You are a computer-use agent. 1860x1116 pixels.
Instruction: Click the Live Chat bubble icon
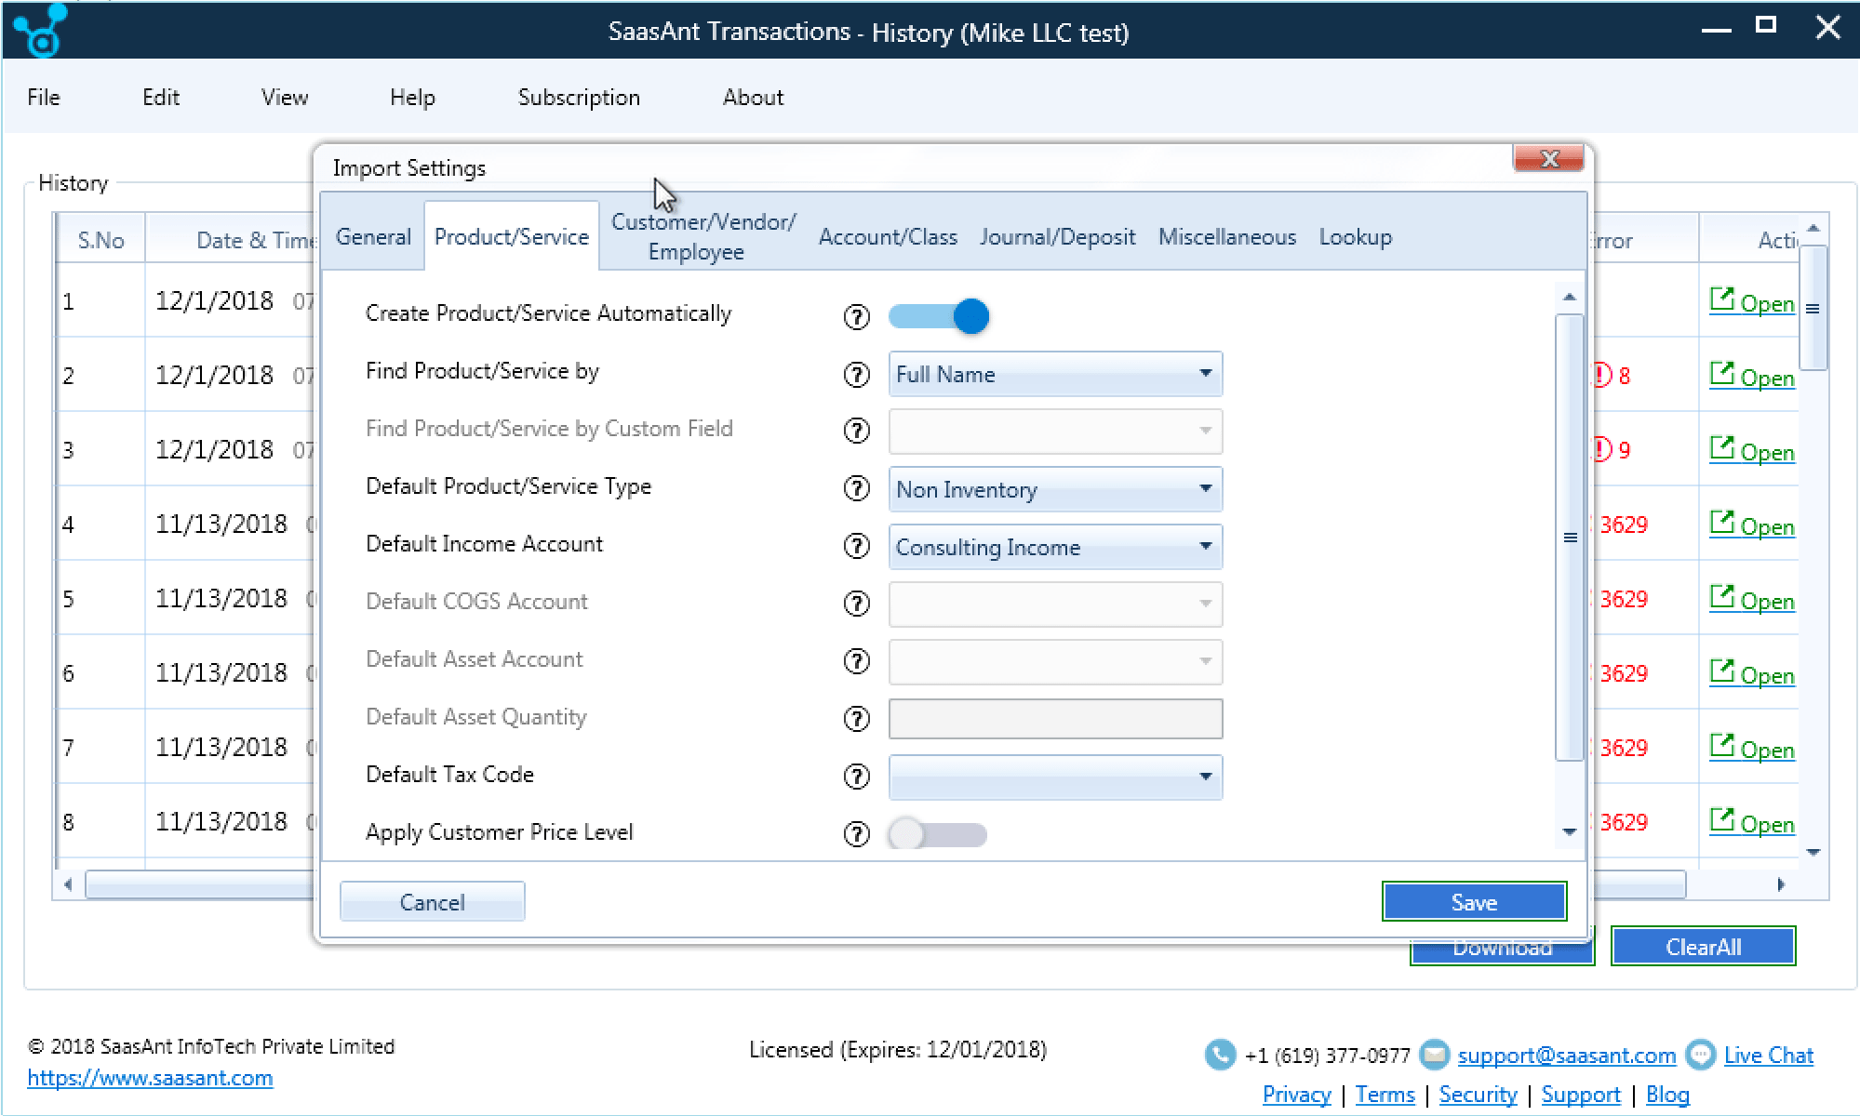[1701, 1055]
